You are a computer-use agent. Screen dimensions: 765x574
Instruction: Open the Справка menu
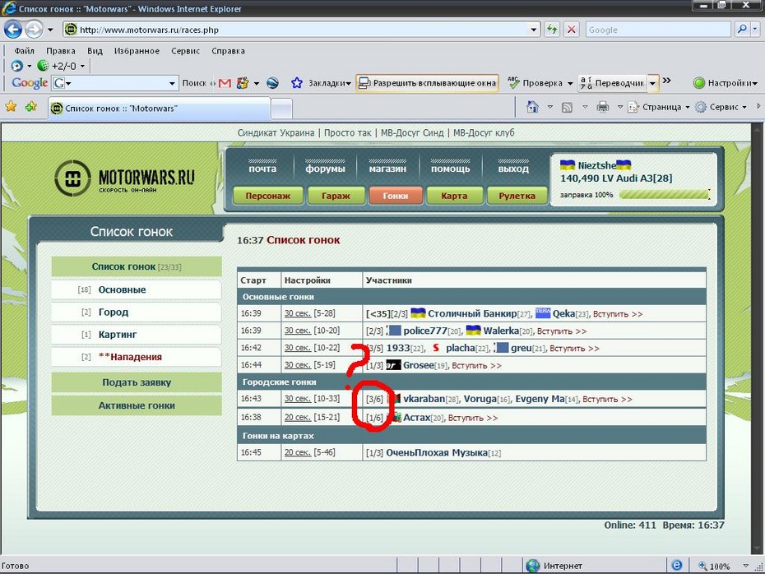coord(228,51)
